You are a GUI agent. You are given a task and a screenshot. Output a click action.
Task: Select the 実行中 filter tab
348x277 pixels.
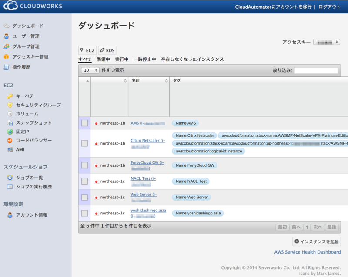pyautogui.click(x=122, y=59)
